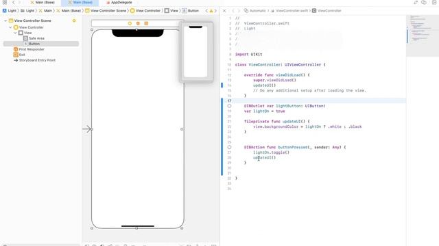Click the View Controller icon in scene dock
439x246 pixels.
pyautogui.click(x=130, y=23)
